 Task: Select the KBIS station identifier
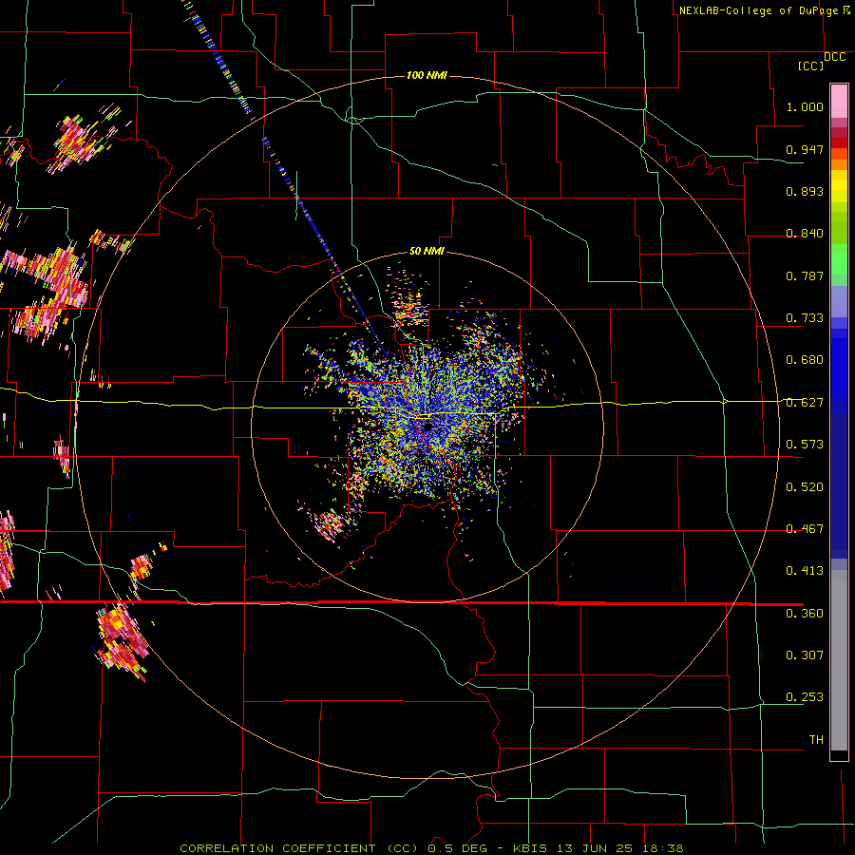click(x=532, y=848)
